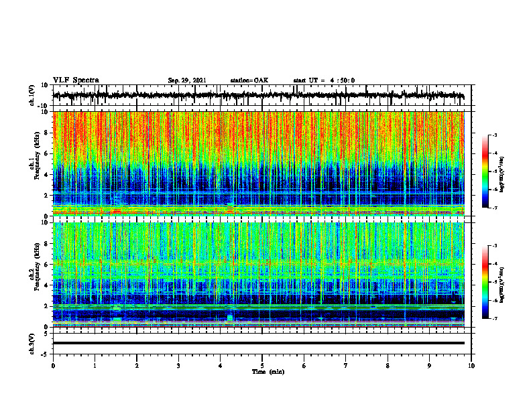The width and height of the screenshot is (531, 410).
Task: Click the time axis tick label "10"
Action: (471, 366)
